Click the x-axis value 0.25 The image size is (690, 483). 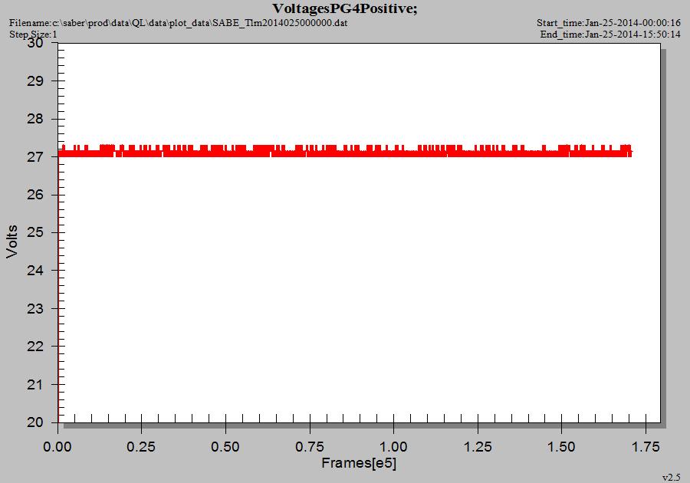click(141, 447)
